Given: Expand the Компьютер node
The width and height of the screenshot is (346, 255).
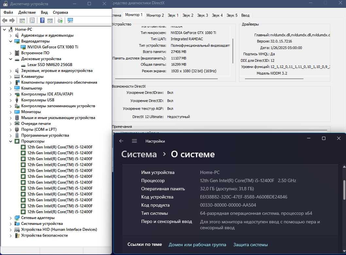Looking at the screenshot, I should (10, 88).
